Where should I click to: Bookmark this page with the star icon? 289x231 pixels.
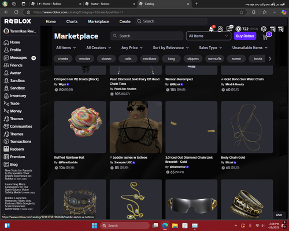(242, 12)
